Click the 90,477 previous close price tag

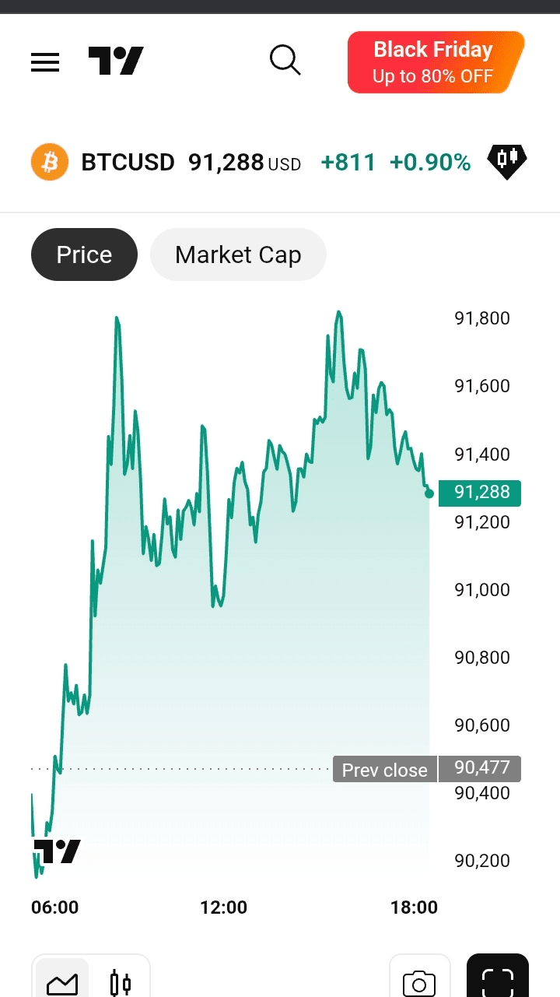(481, 769)
